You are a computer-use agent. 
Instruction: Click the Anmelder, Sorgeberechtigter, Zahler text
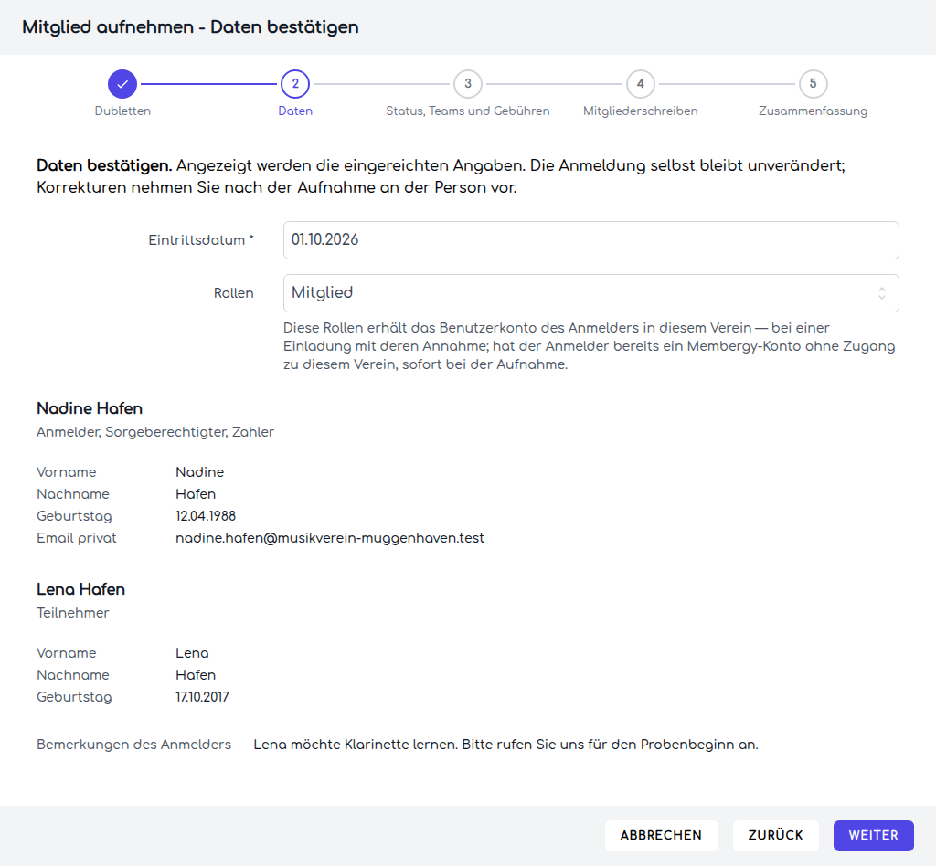pos(155,432)
